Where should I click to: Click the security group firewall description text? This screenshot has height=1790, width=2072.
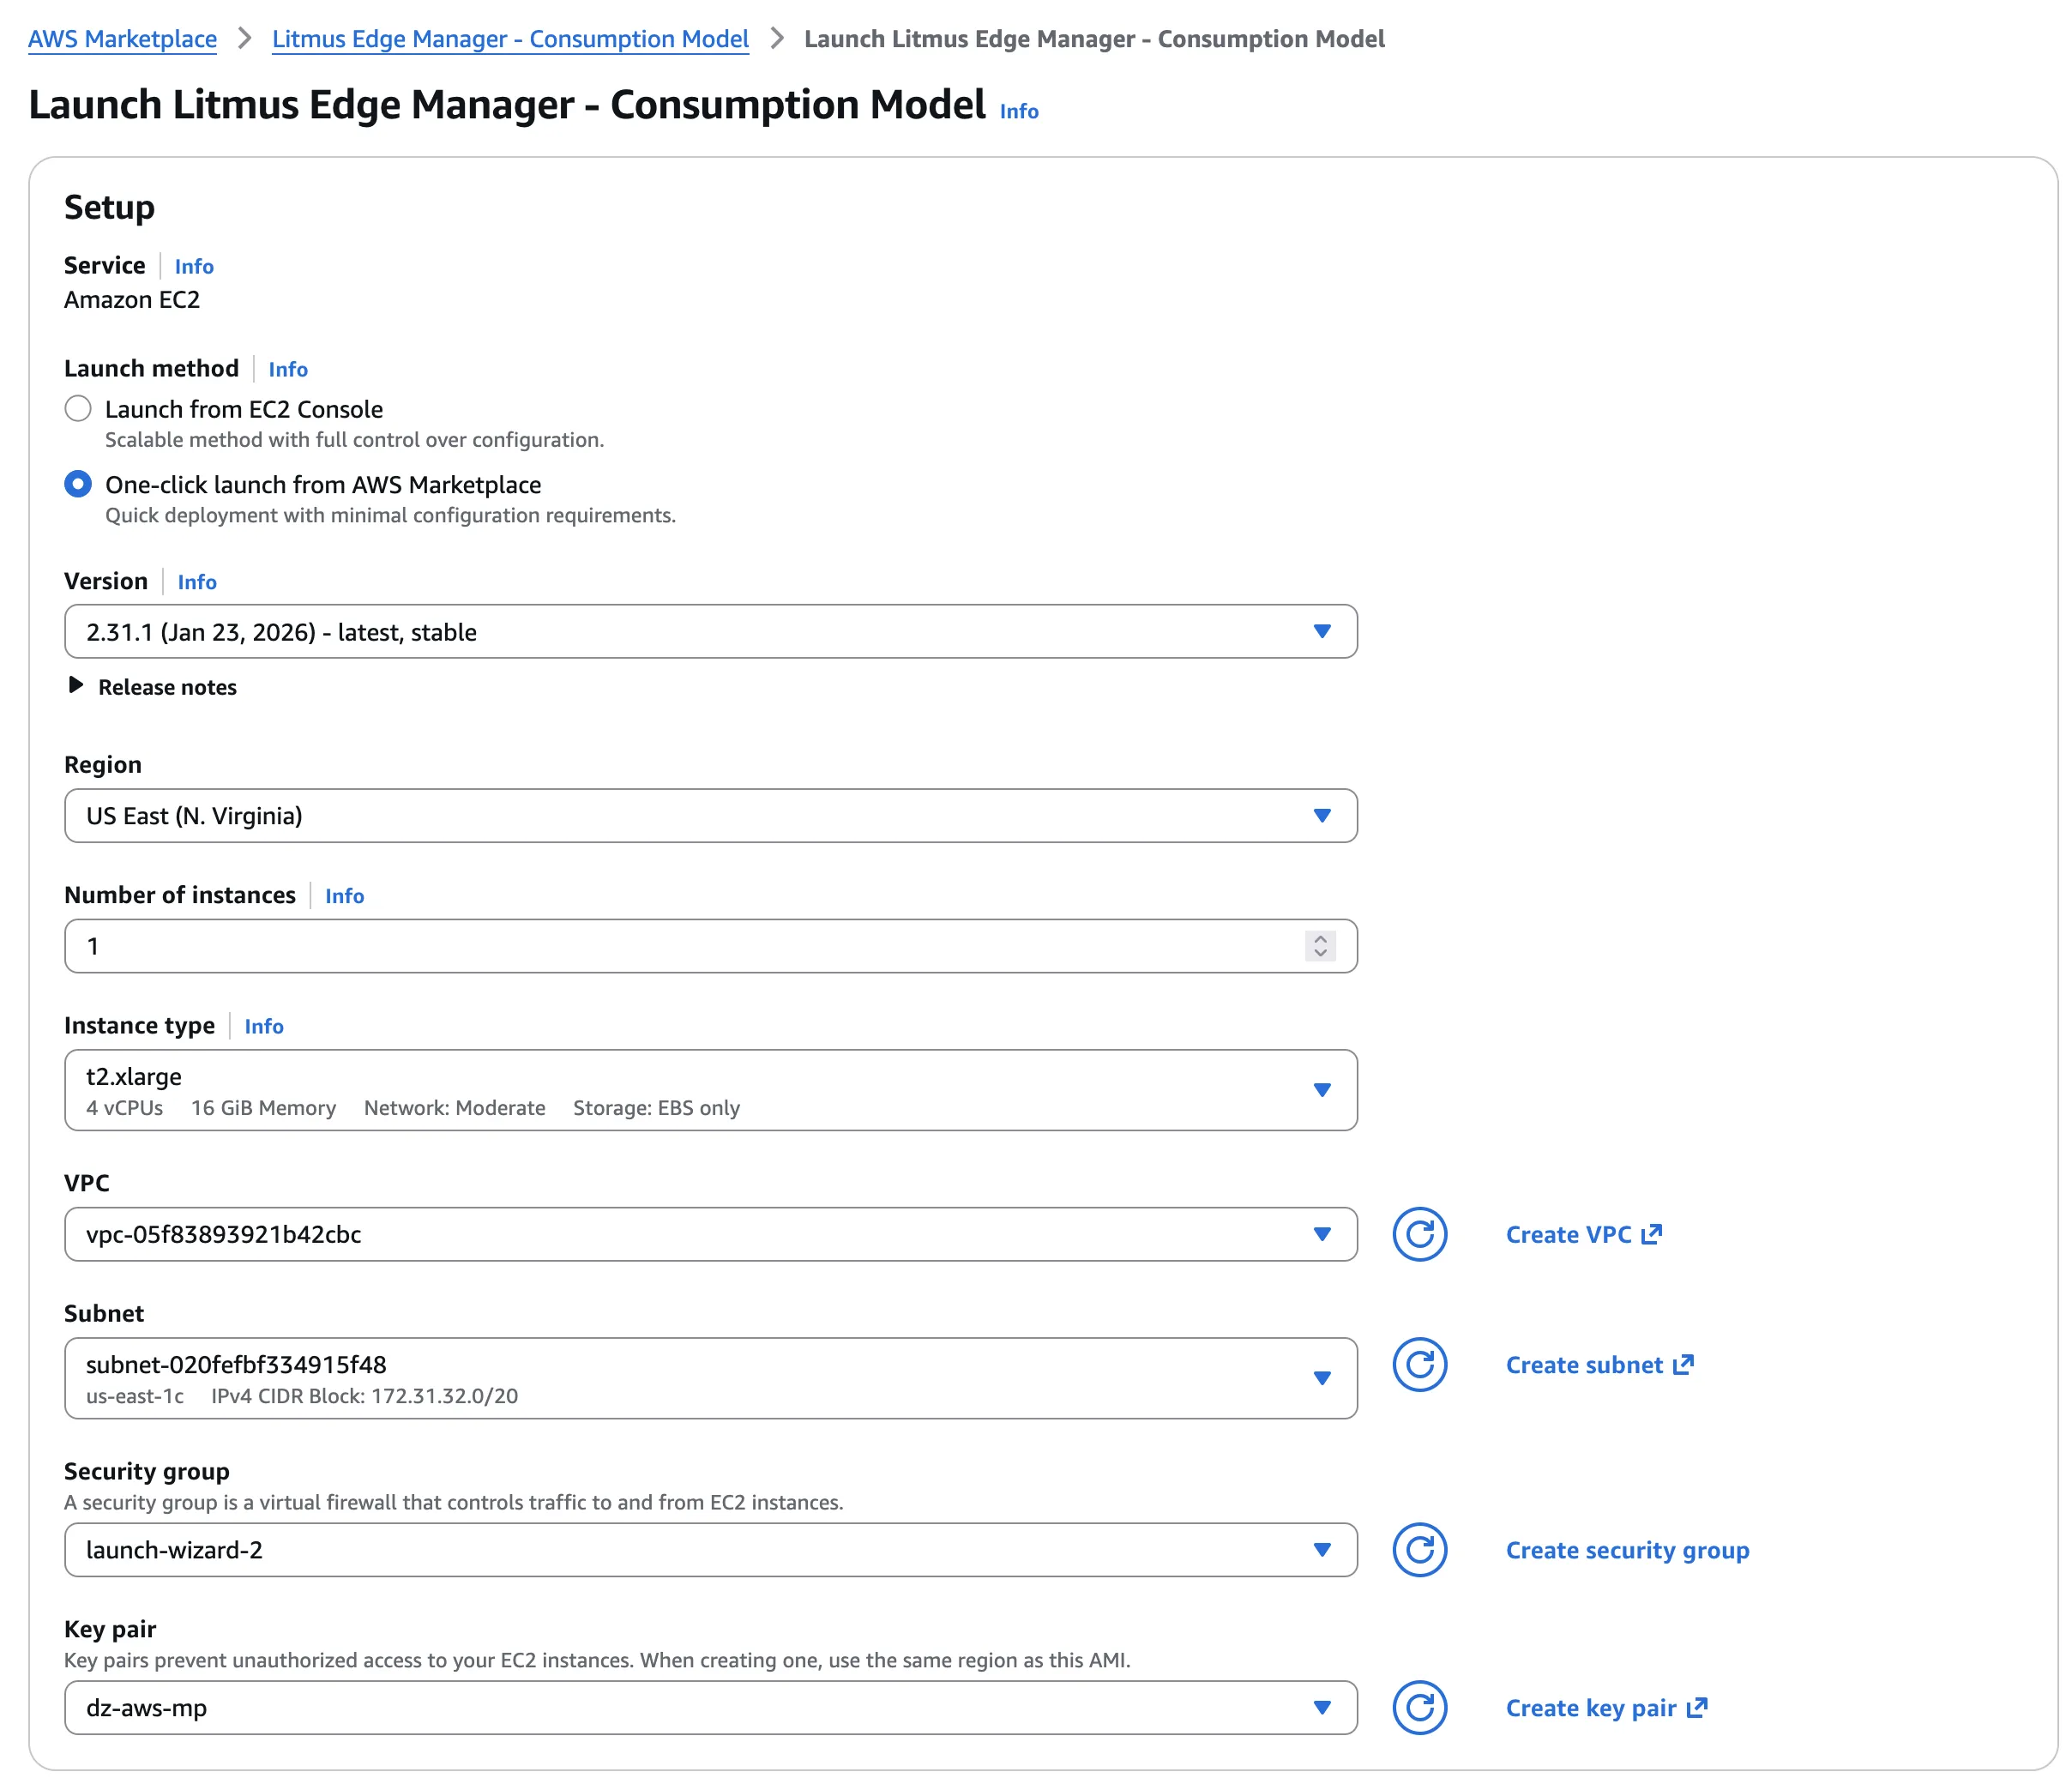coord(454,1502)
